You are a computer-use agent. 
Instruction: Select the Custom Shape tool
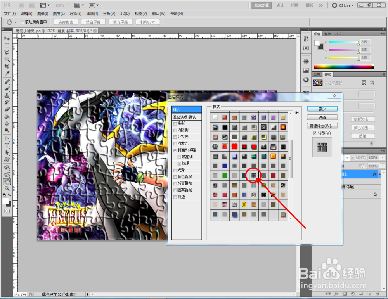pos(7,159)
